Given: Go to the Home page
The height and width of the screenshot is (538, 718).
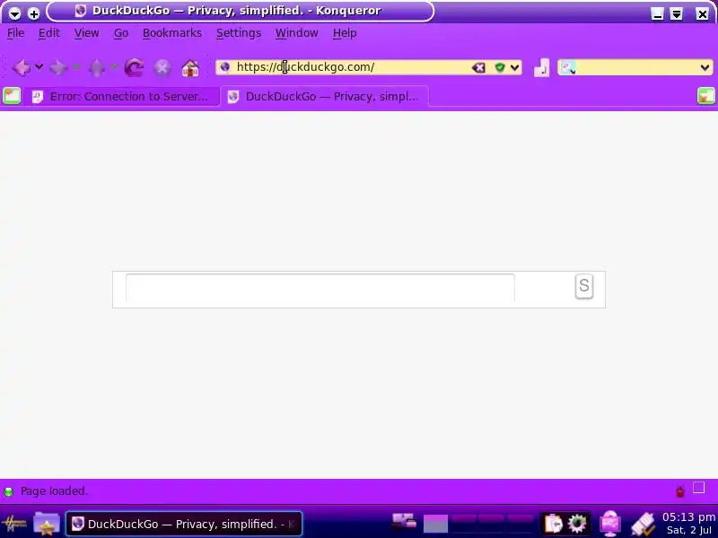Looking at the screenshot, I should pyautogui.click(x=190, y=69).
